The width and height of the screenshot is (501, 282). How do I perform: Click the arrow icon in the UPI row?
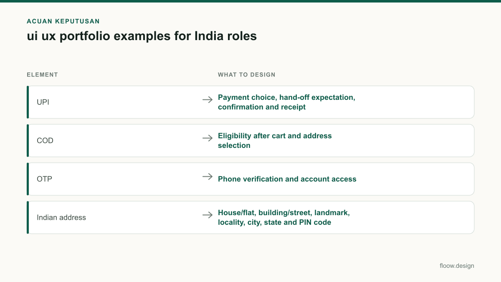coord(207,99)
